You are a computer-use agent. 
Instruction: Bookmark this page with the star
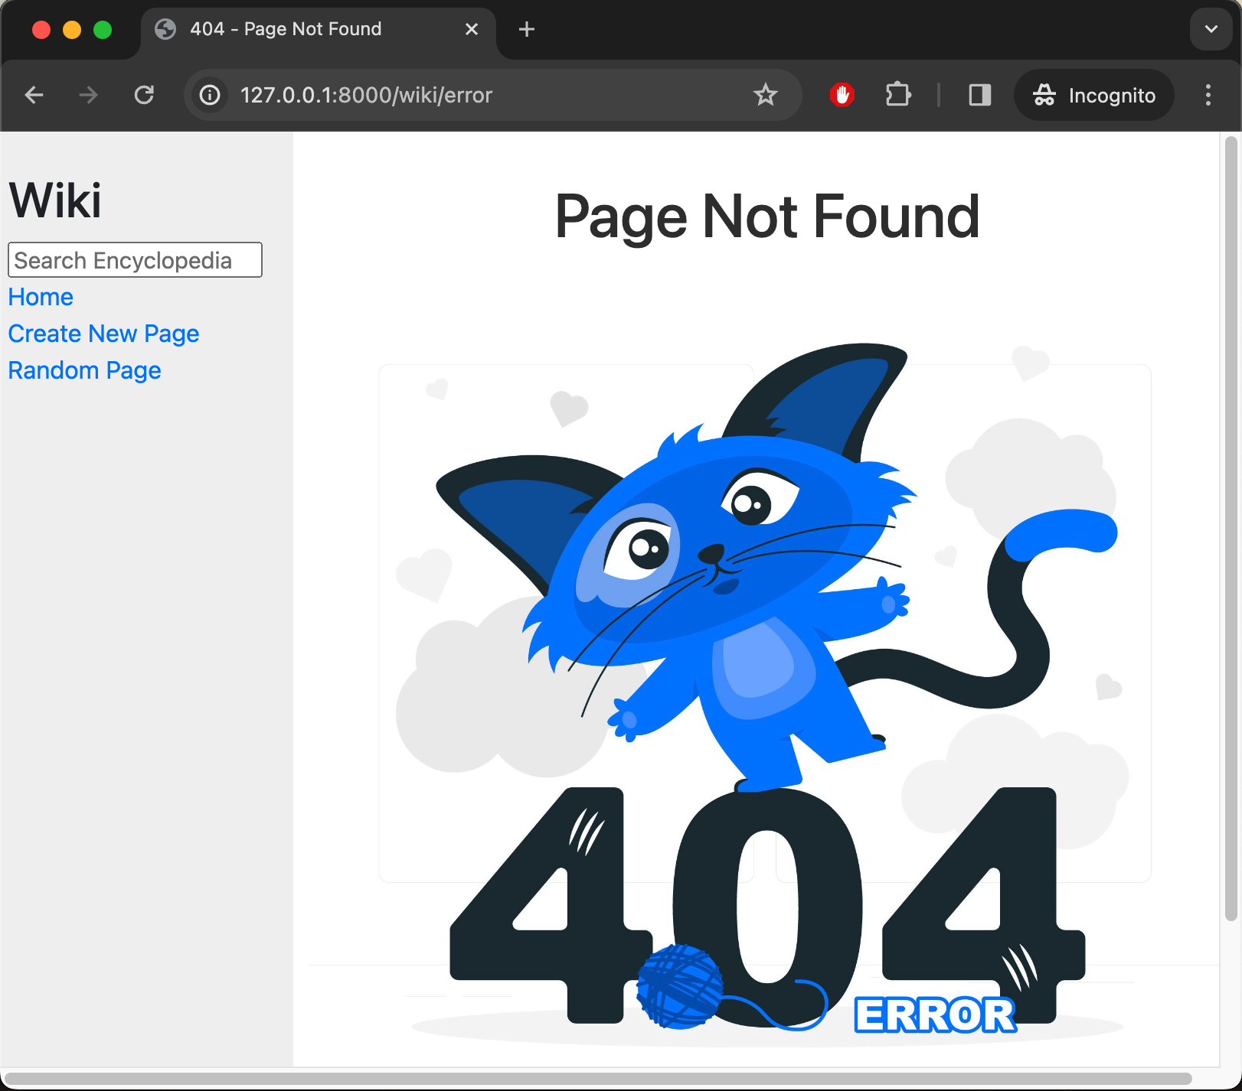pyautogui.click(x=765, y=95)
